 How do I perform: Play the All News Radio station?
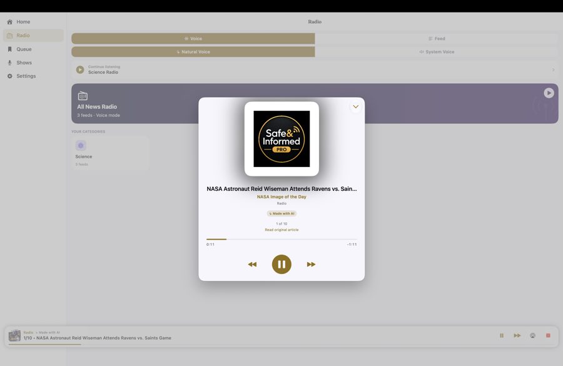[x=549, y=93]
